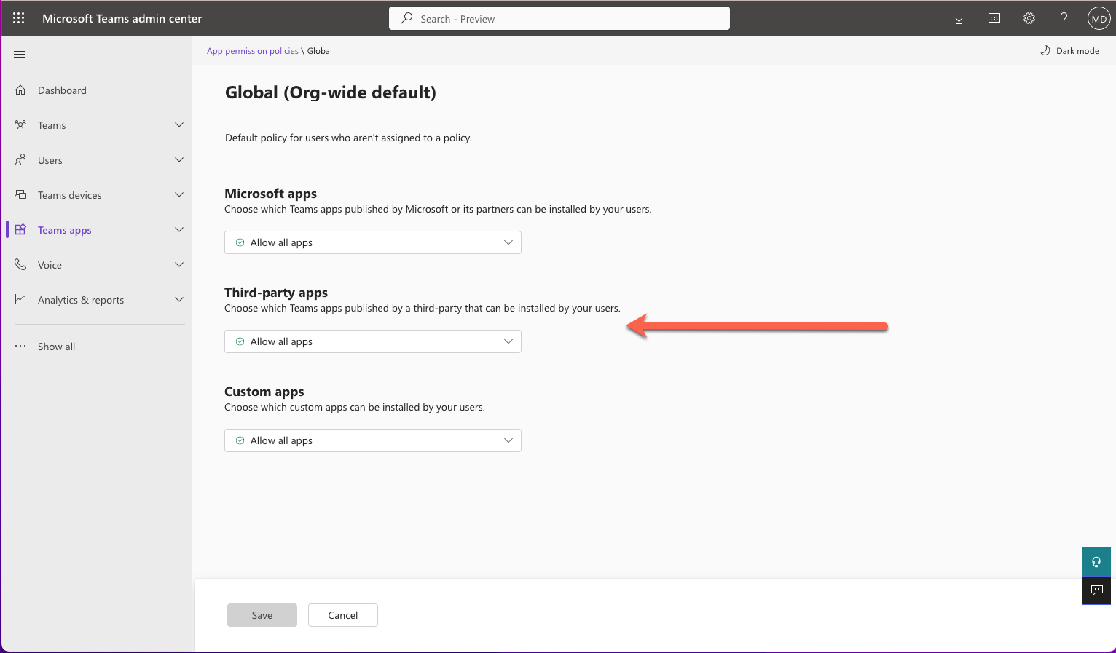The image size is (1116, 653).
Task: Click the Microsoft apps section heading
Action: 271,194
